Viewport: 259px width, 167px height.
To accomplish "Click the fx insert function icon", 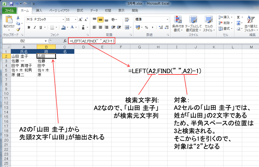I will (65, 41).
